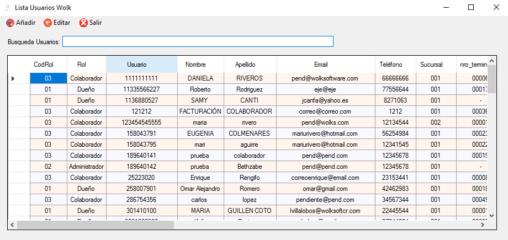Click the Salir red X icon
The height and width of the screenshot is (240, 508).
pyautogui.click(x=83, y=23)
